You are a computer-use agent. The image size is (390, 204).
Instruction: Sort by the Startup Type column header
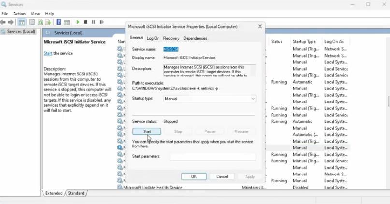coord(304,41)
